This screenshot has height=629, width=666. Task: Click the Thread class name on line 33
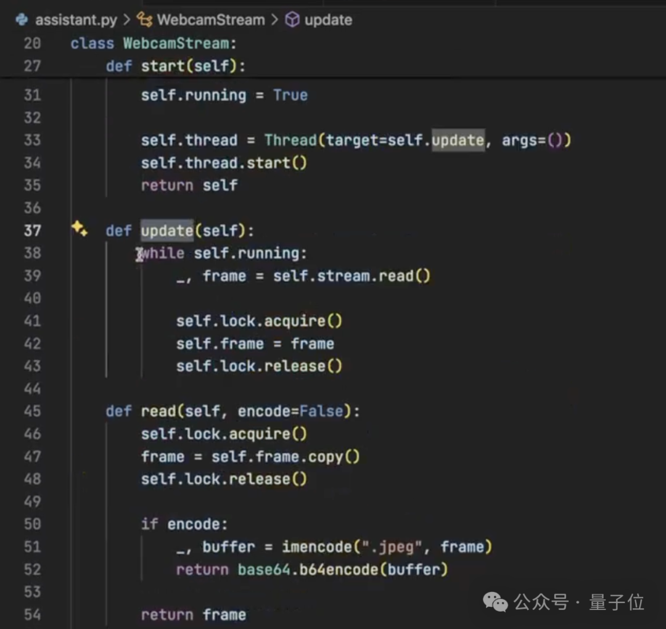(290, 141)
